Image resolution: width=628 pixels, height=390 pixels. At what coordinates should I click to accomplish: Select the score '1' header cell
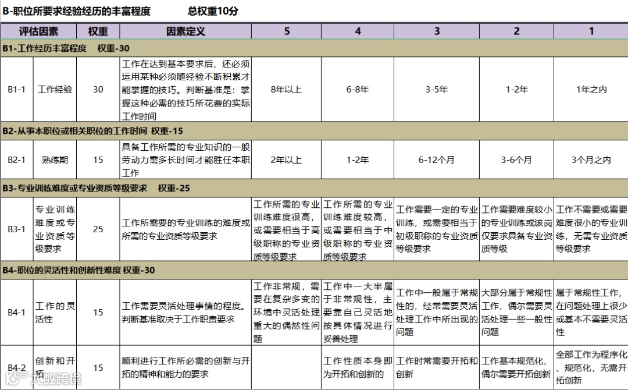click(591, 31)
